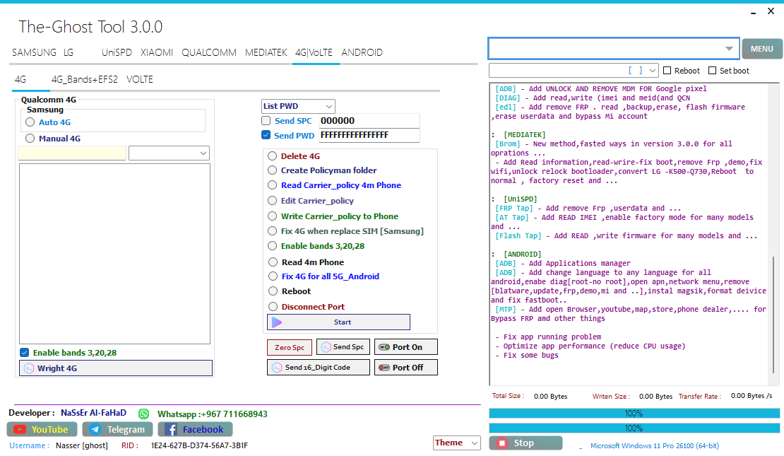Open the Theme dropdown

(456, 443)
